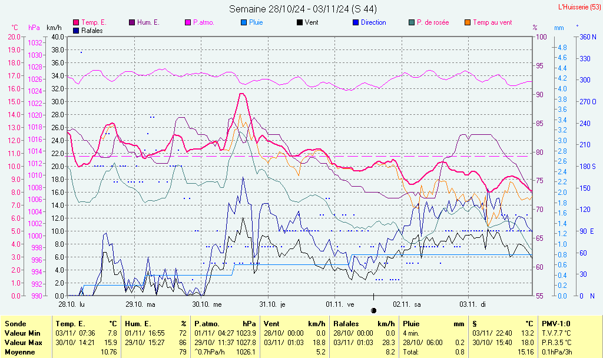Click the ^0.7hPa/h pressure trend text

[211, 352]
